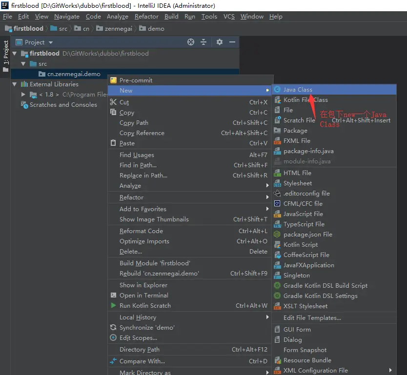Expand the < 1.8 > JDK library node
407x375 pixels.
pyautogui.click(x=23, y=95)
